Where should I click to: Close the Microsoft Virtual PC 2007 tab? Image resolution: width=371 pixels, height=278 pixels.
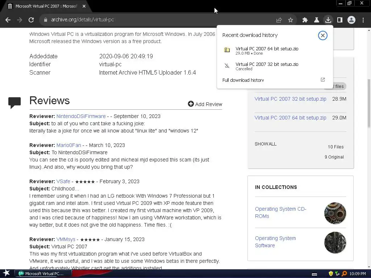point(84,7)
